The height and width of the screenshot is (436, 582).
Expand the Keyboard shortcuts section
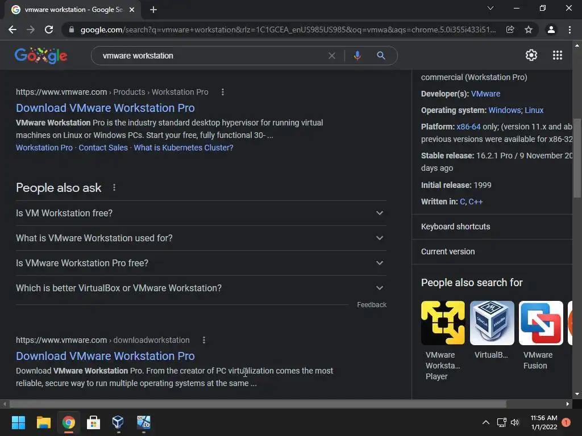[492, 227]
